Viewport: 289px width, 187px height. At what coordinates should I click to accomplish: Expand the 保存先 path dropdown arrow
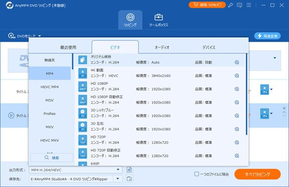click(118, 179)
